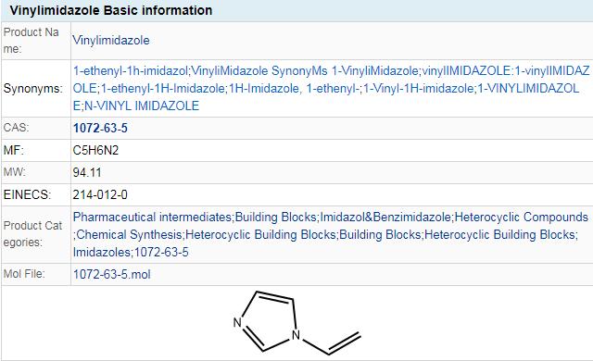Open the 1072-63-5 CAS number link

[100, 128]
